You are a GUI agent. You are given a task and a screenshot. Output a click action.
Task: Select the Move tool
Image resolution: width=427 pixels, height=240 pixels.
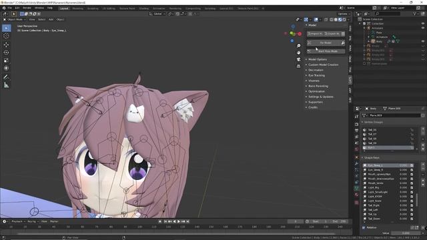(x=6, y=45)
